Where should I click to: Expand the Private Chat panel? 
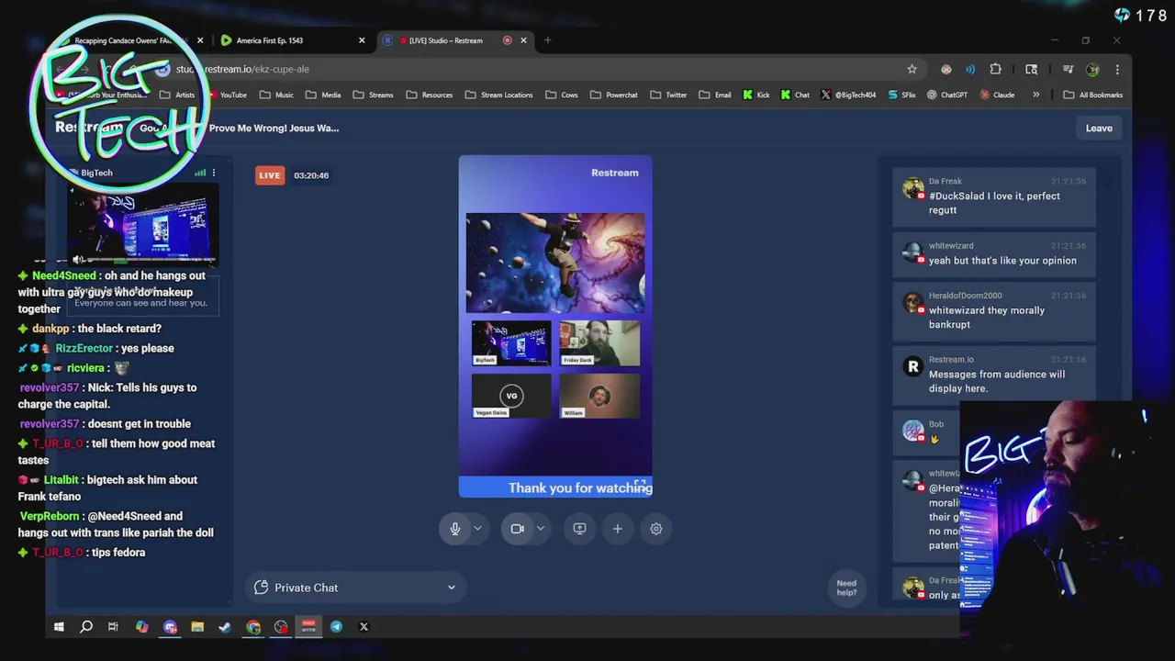pos(355,588)
